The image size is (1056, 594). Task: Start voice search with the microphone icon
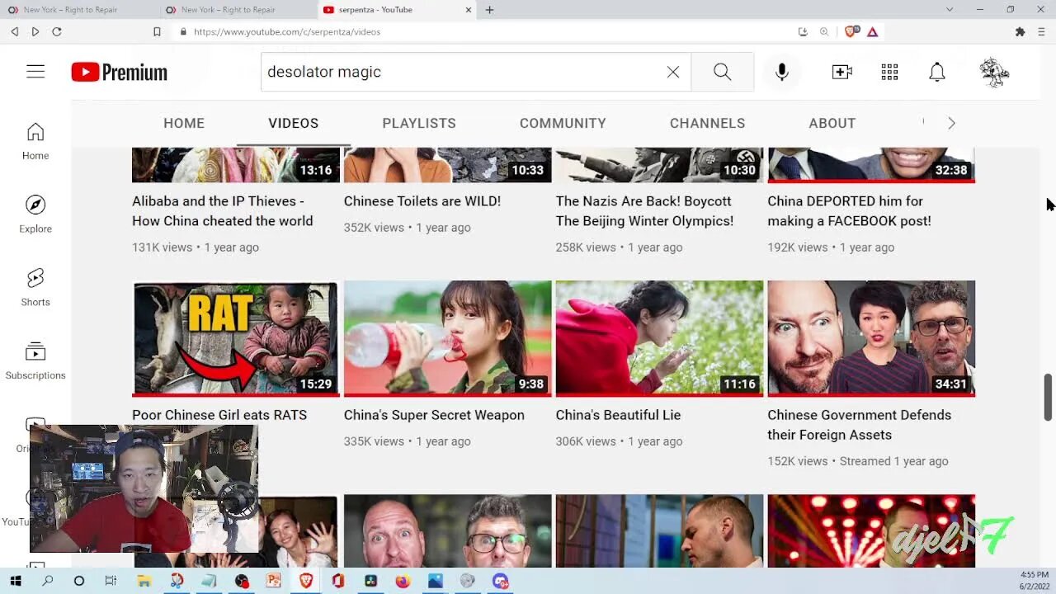coord(782,72)
